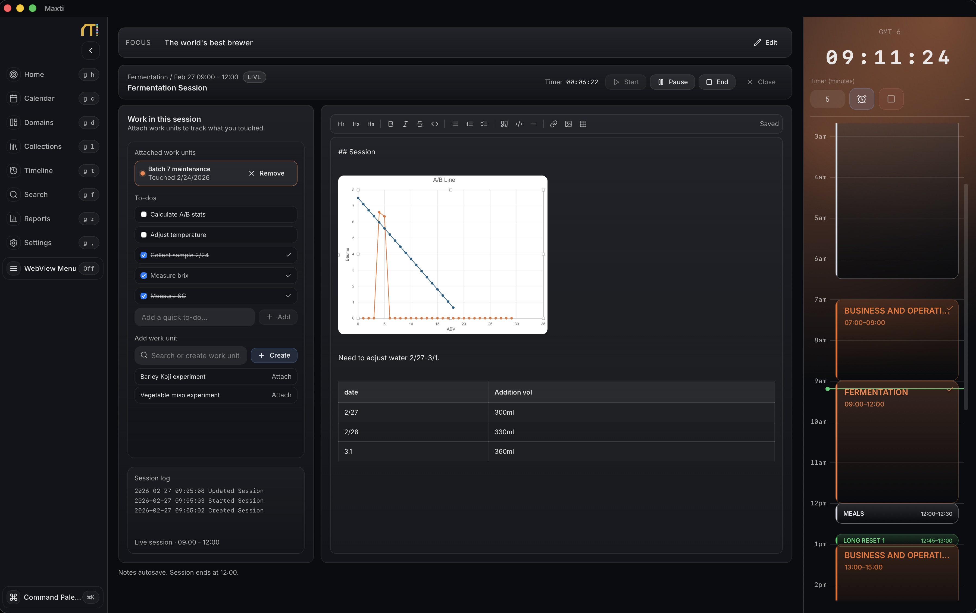The height and width of the screenshot is (613, 976).
Task: Apply Heading 1 formatting
Action: click(341, 124)
